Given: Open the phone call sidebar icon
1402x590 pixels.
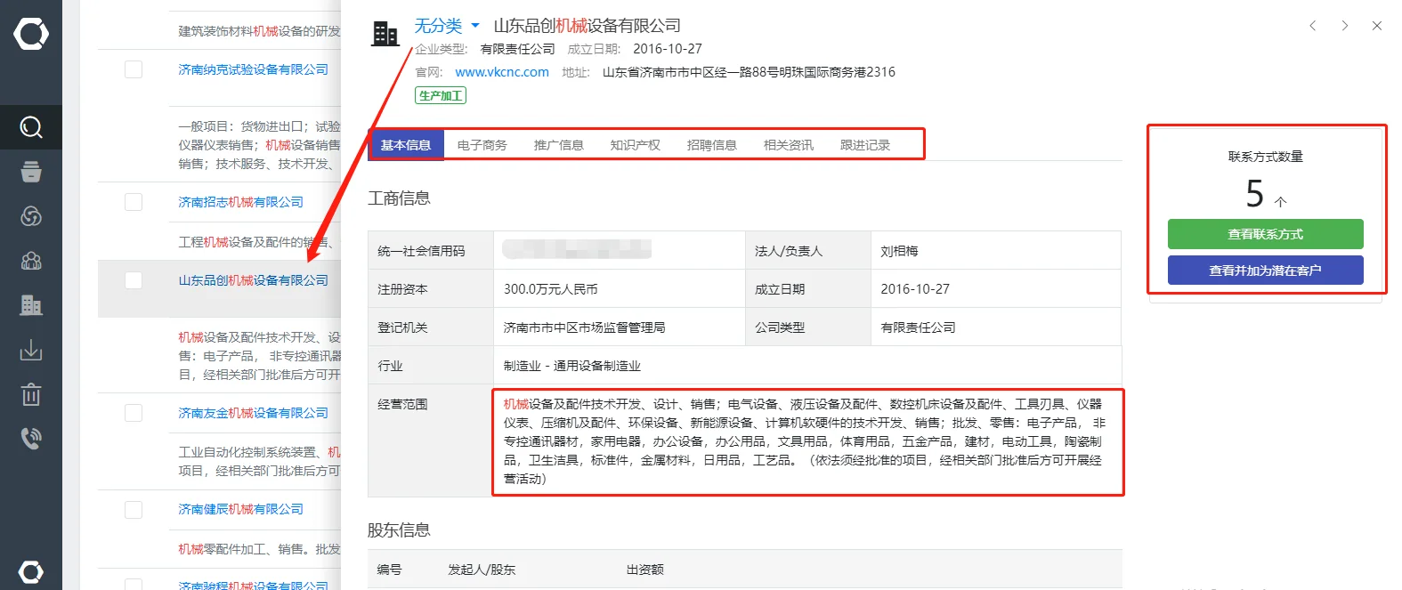Looking at the screenshot, I should click(x=31, y=438).
